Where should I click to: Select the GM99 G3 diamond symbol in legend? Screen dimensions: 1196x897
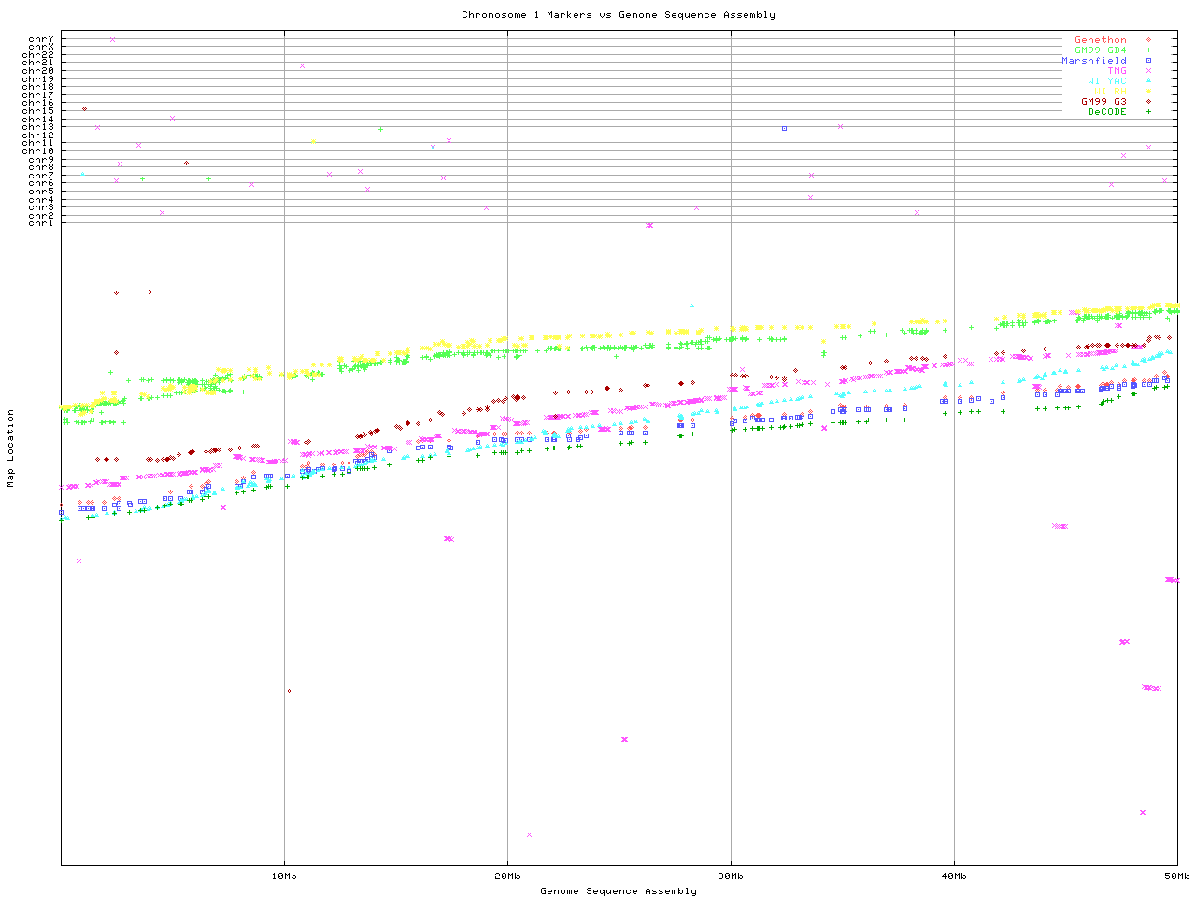click(1148, 102)
